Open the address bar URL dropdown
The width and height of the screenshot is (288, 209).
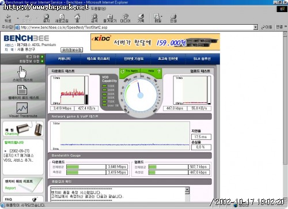pyautogui.click(x=255, y=28)
